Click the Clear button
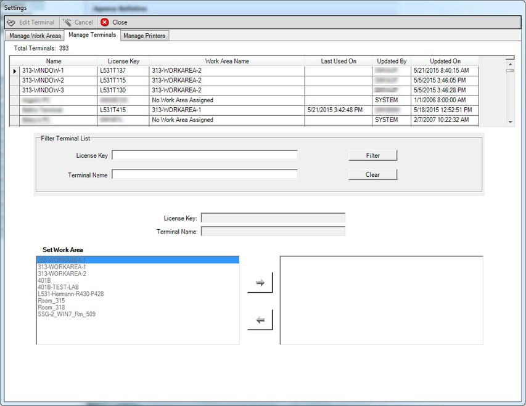The height and width of the screenshot is (406, 526). (372, 174)
